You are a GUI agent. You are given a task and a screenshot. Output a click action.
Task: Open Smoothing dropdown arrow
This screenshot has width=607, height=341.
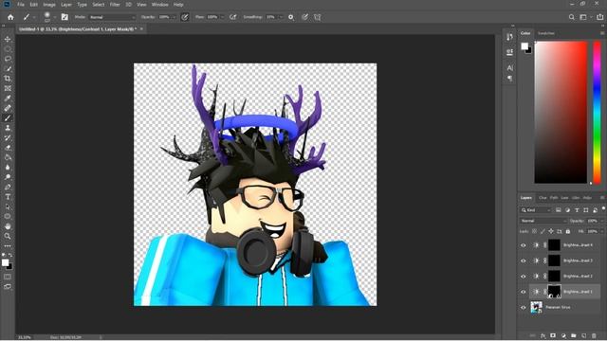click(x=281, y=17)
